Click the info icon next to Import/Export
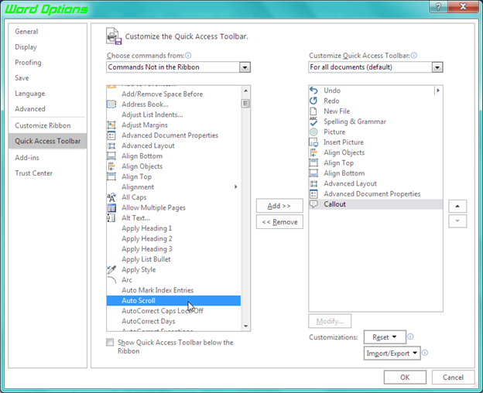Image resolution: width=483 pixels, height=393 pixels. [x=425, y=353]
